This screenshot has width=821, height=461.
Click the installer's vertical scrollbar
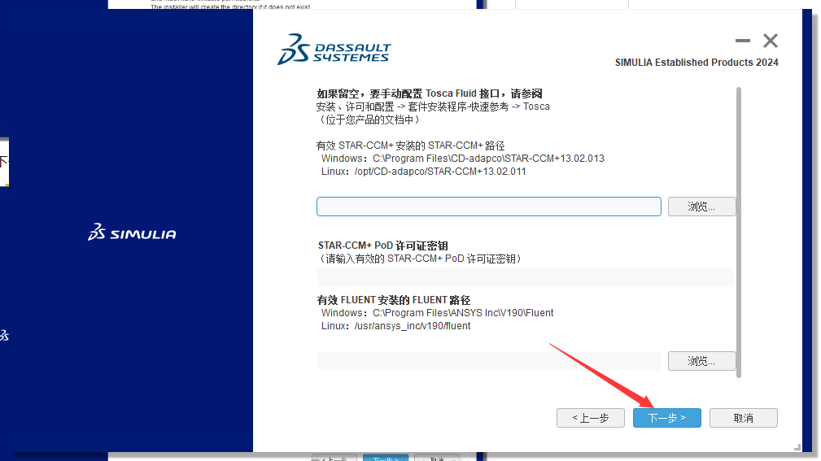click(739, 232)
